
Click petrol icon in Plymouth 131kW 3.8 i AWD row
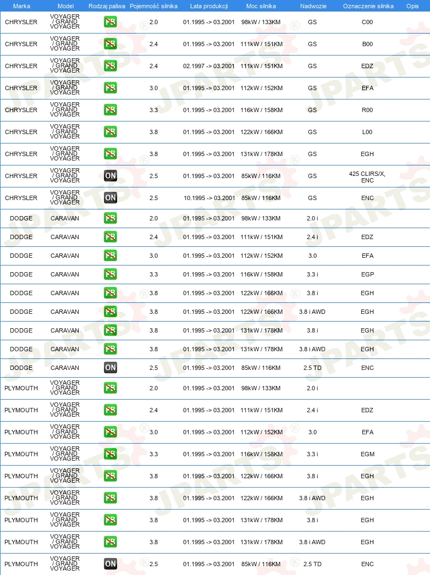click(x=111, y=542)
